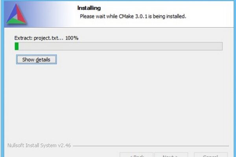The height and width of the screenshot is (157, 236).
Task: Go to previous step with Back button
Action: pyautogui.click(x=136, y=155)
